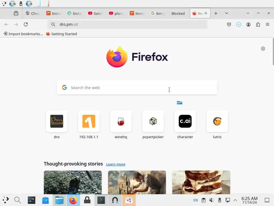Image resolution: width=274 pixels, height=206 pixels.
Task: Reload the current page
Action: pos(26,24)
